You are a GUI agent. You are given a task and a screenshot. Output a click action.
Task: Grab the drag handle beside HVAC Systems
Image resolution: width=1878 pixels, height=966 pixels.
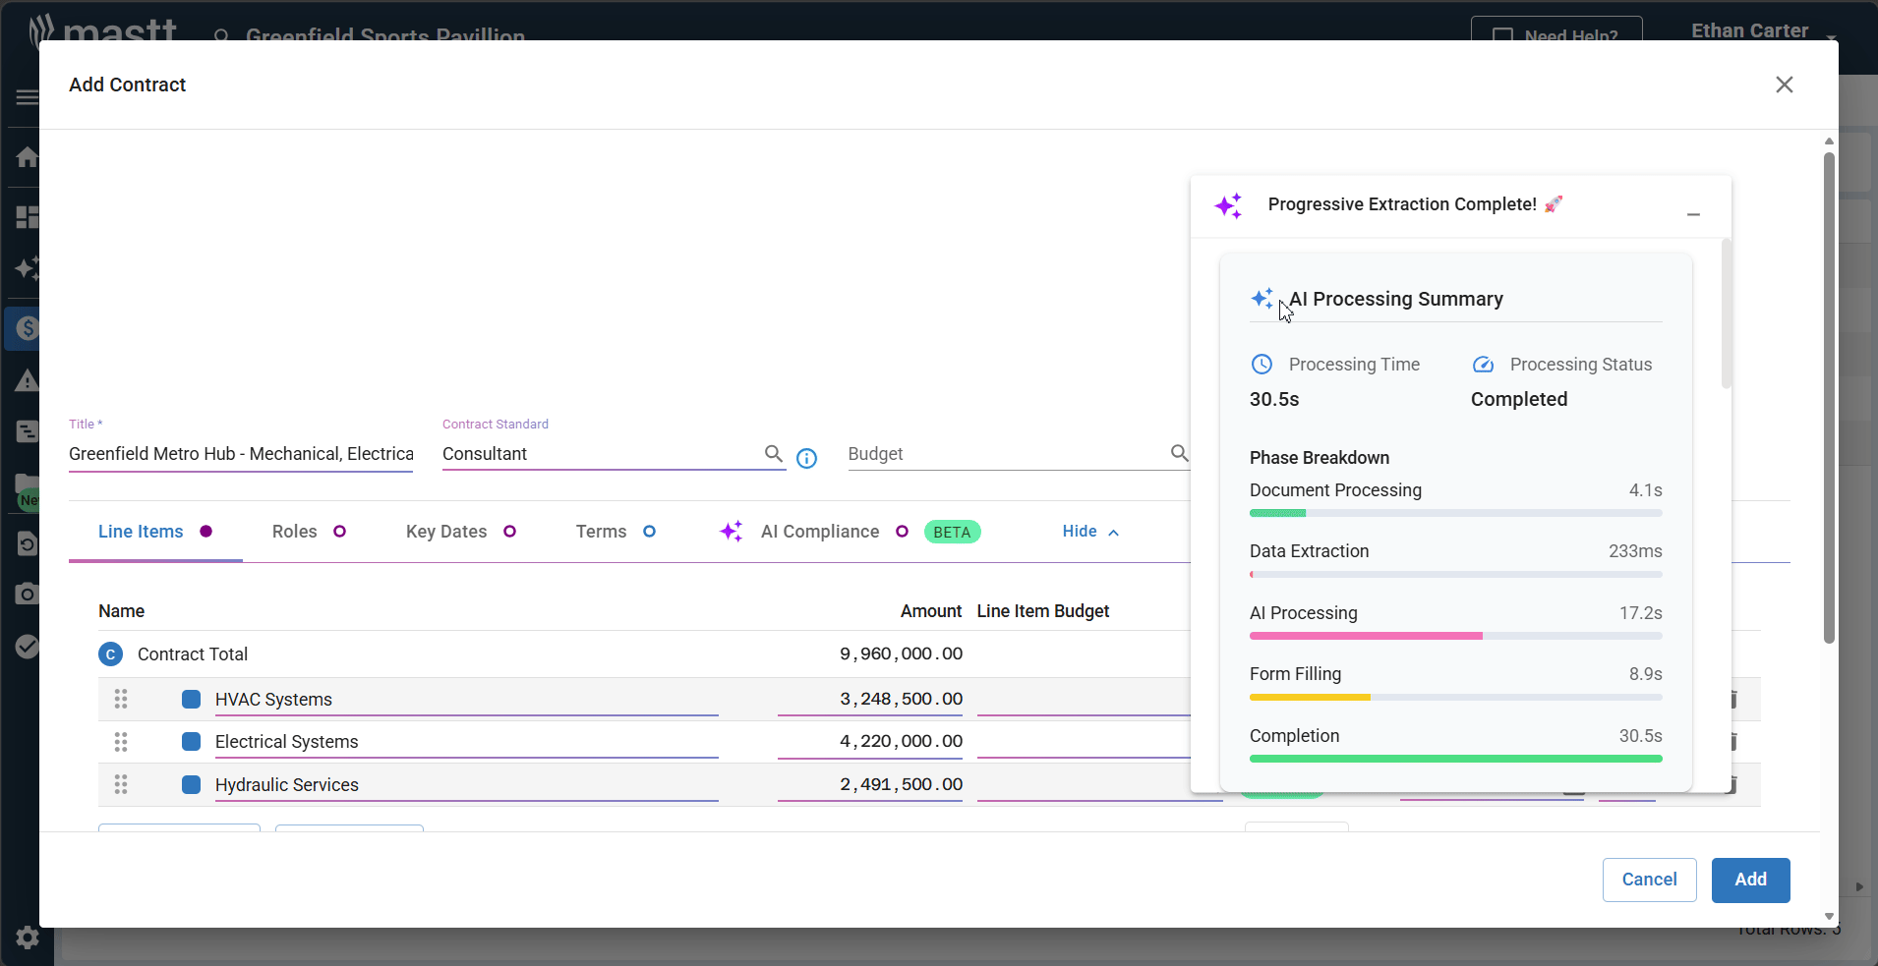tap(121, 699)
